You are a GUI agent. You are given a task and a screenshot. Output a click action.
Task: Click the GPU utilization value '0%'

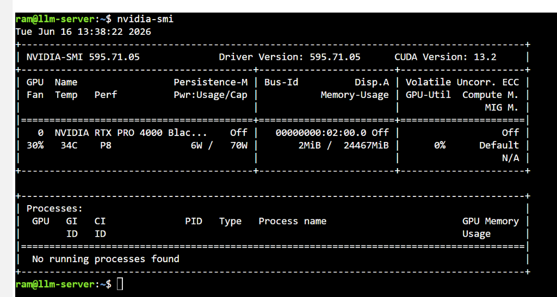pos(440,145)
